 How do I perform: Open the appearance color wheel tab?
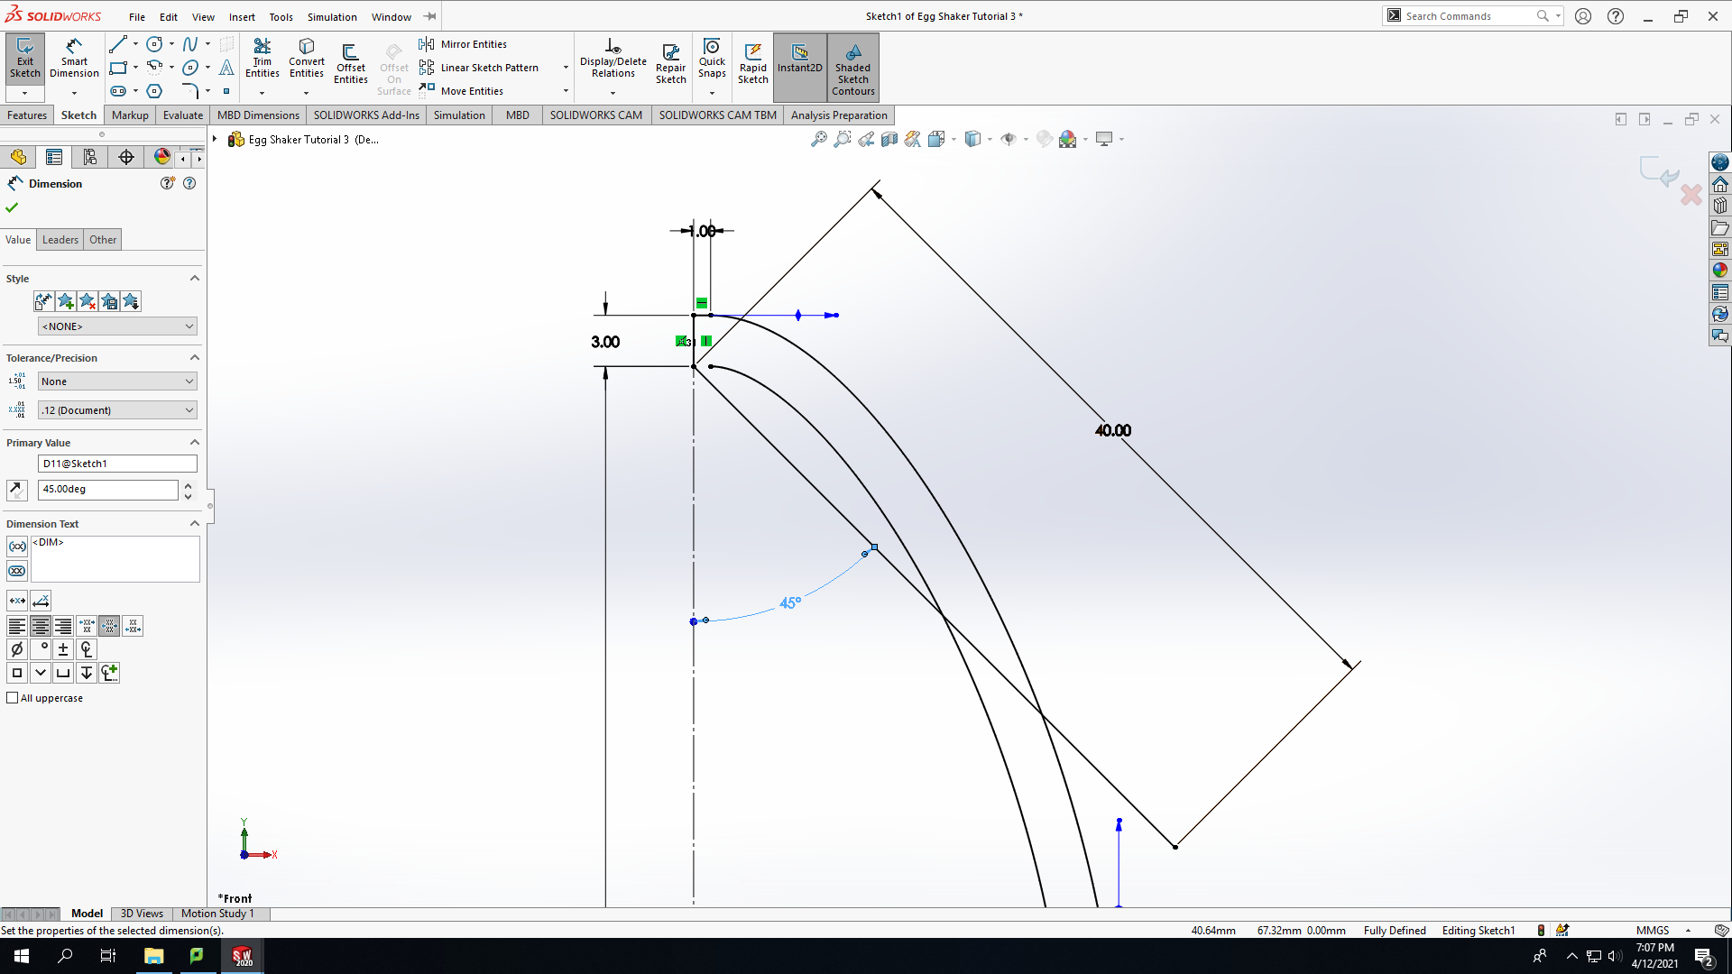point(161,157)
